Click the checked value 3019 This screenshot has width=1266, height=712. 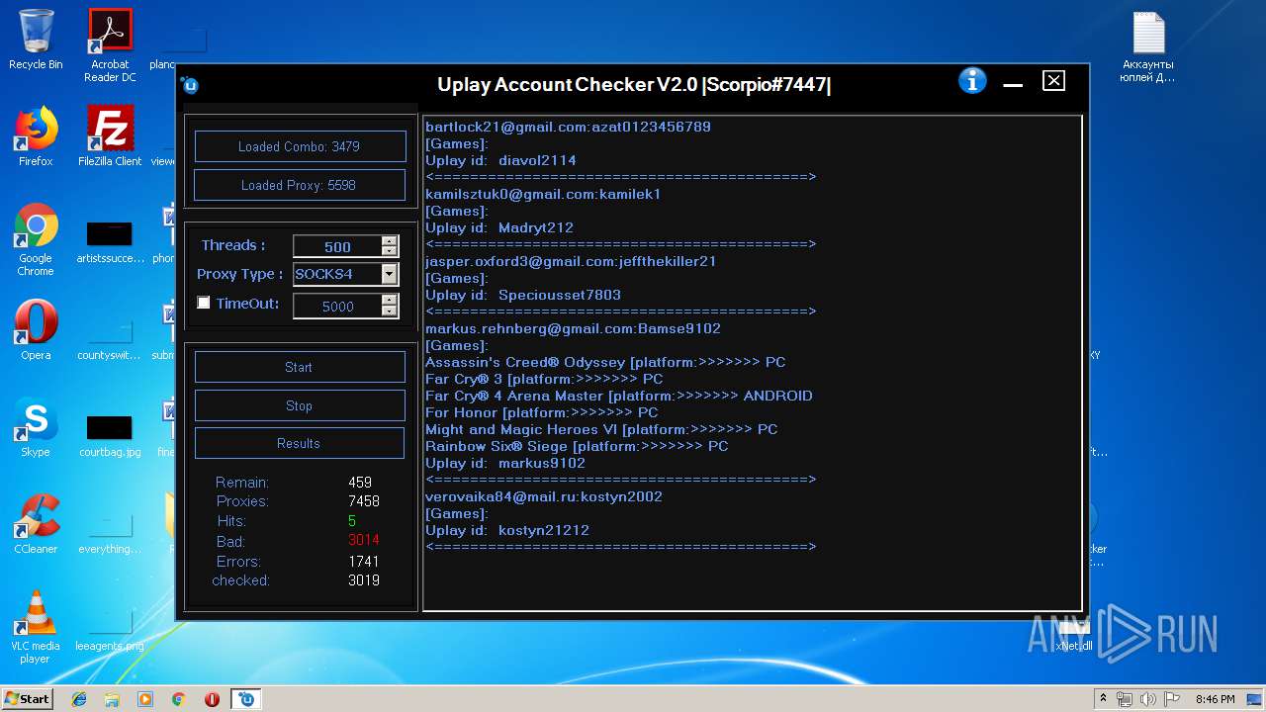364,580
